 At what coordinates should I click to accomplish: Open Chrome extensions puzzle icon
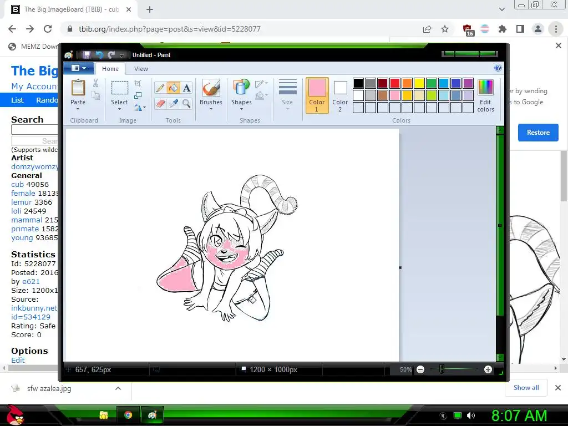[502, 29]
